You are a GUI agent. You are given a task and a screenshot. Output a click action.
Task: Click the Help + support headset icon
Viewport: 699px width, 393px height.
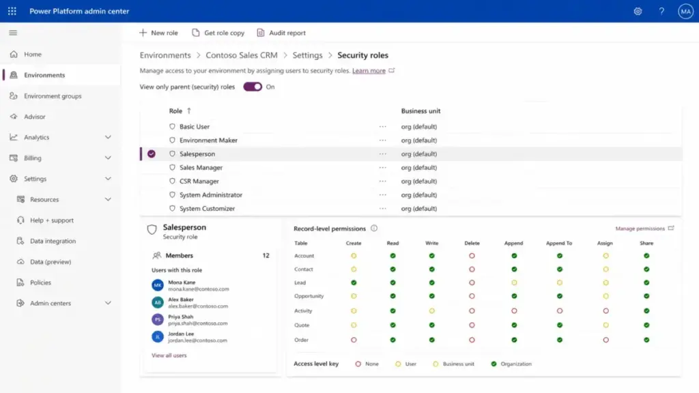point(20,220)
